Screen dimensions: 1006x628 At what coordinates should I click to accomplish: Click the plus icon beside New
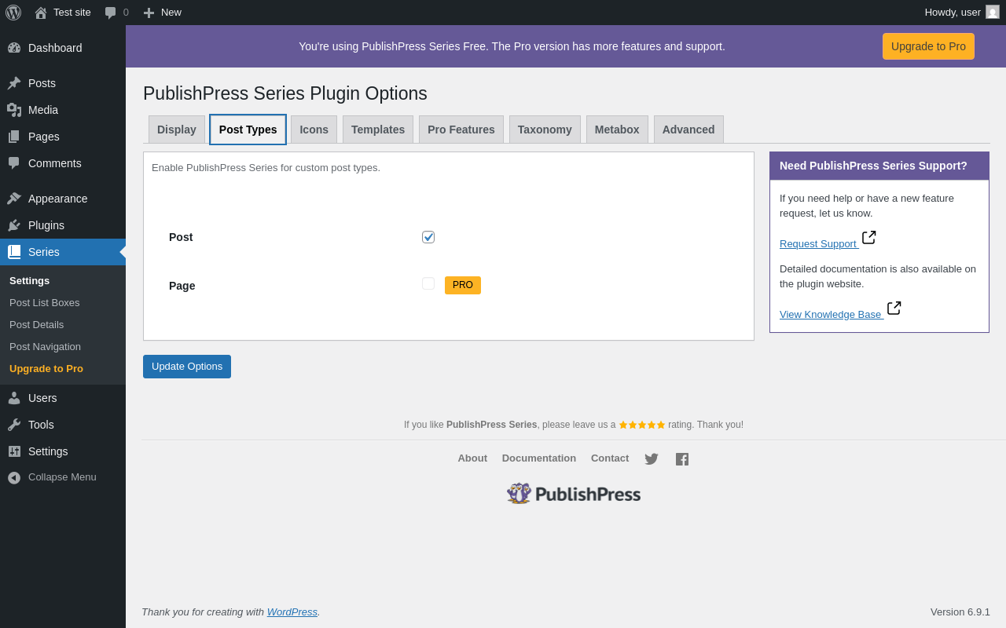pyautogui.click(x=149, y=13)
